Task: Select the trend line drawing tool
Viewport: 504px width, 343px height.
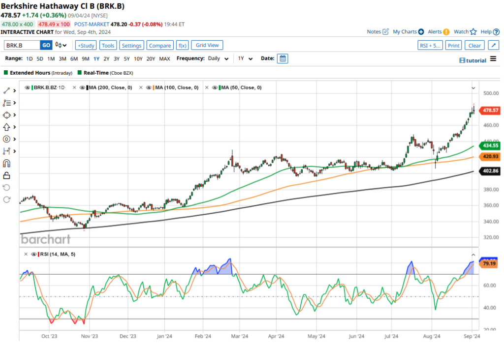Action: (x=7, y=91)
